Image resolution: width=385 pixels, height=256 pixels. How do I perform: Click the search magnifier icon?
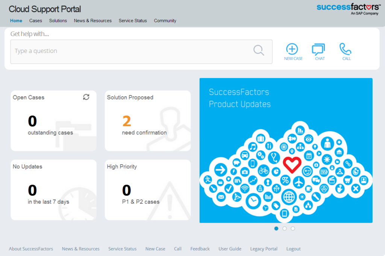point(259,50)
